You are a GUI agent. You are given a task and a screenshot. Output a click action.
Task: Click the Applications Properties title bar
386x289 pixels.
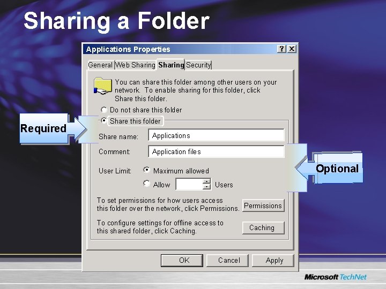tap(180, 49)
